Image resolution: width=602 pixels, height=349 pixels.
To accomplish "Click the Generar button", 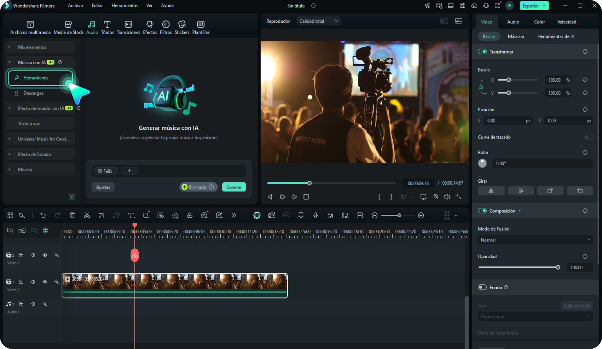I will click(x=234, y=187).
